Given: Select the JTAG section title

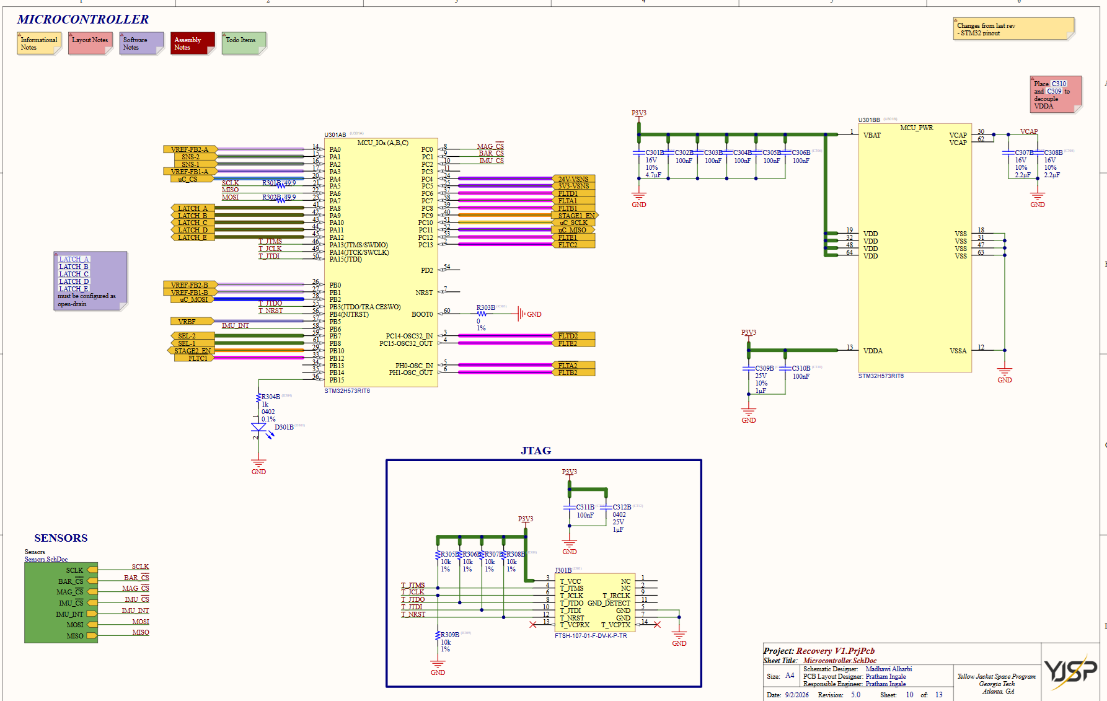Looking at the screenshot, I should click(x=536, y=451).
